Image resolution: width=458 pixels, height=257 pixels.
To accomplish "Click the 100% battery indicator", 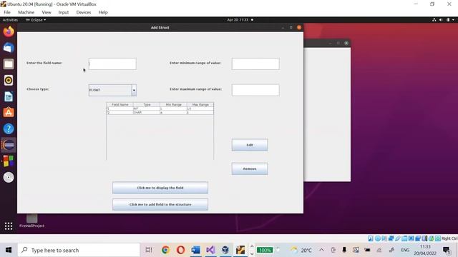I will pos(265,250).
